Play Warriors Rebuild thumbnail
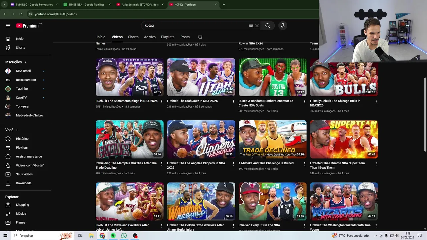The image size is (427, 240). [x=201, y=201]
